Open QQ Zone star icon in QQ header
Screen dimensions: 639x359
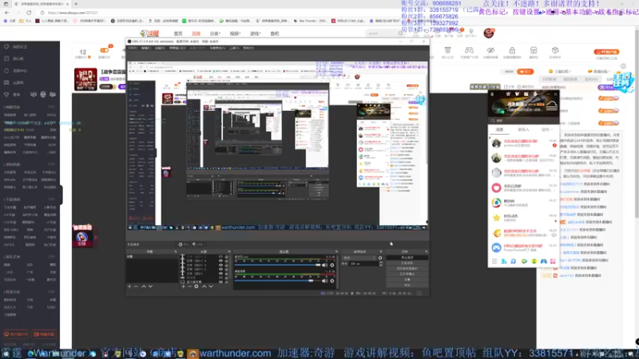coord(508,94)
